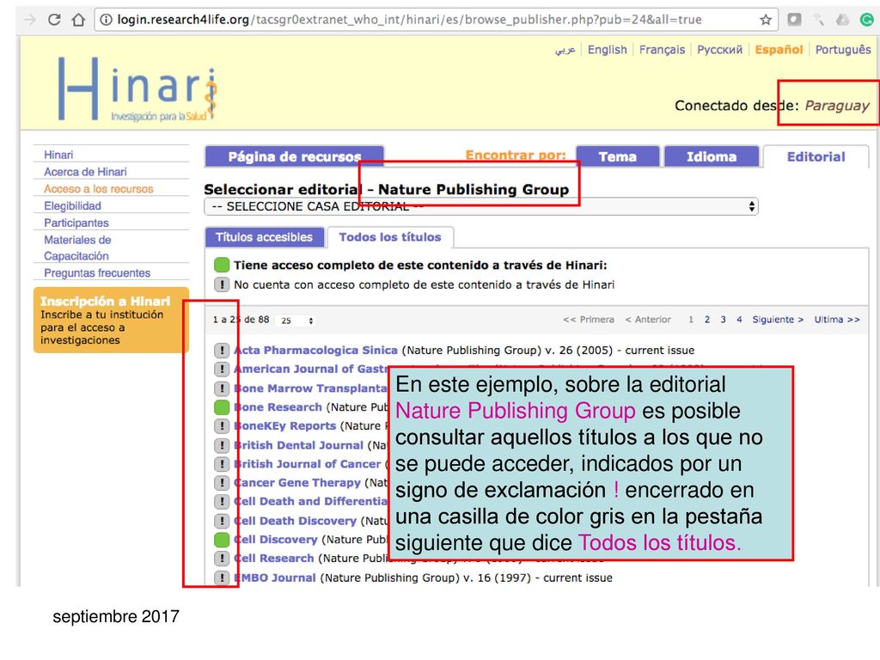Open the Títulos accesibles tab
Viewport: 880px width, 660px height.
[x=265, y=237]
